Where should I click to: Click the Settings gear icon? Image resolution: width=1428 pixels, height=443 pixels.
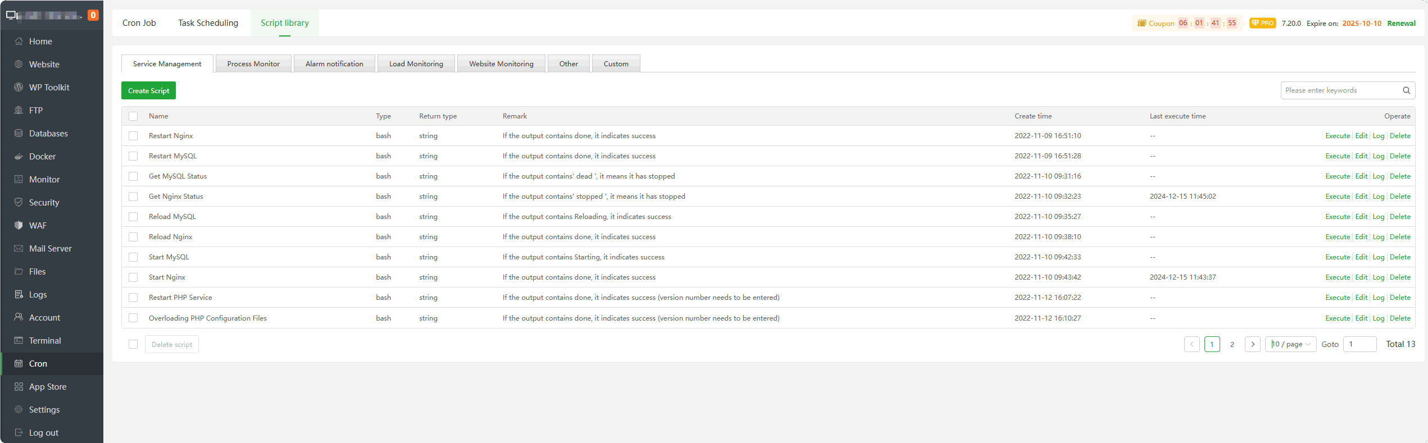point(19,410)
